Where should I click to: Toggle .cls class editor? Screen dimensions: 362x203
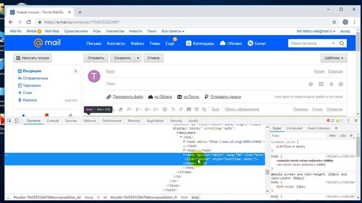tap(342, 135)
